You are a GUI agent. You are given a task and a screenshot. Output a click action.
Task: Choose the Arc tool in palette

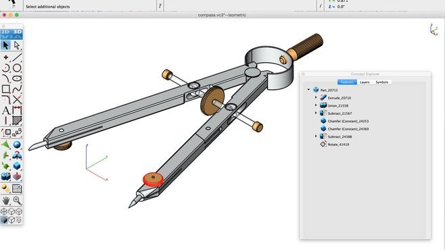click(5, 68)
